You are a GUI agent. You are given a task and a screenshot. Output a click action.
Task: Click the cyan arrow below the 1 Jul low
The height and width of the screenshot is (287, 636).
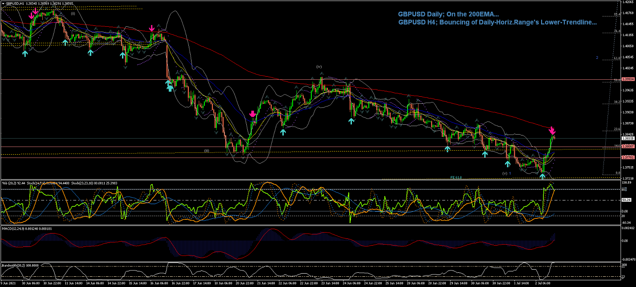coord(507,164)
